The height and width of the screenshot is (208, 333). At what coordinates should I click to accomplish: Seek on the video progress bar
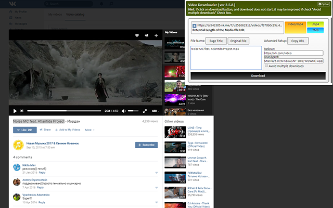pyautogui.click(x=64, y=111)
